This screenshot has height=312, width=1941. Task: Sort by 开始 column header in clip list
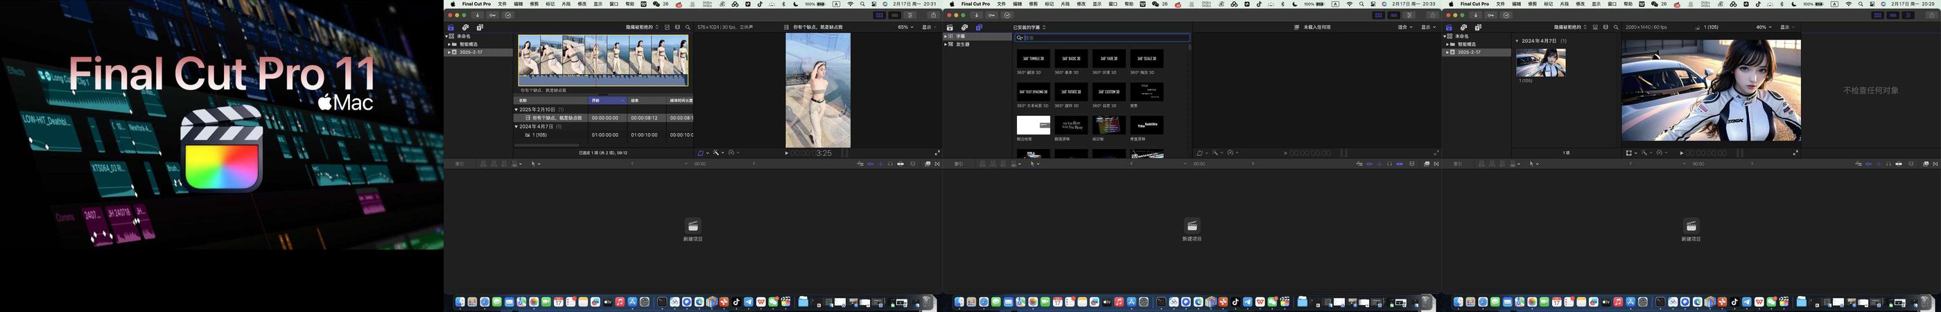point(607,101)
